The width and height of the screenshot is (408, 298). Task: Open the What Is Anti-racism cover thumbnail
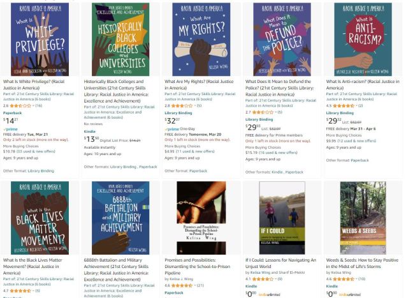click(x=363, y=40)
